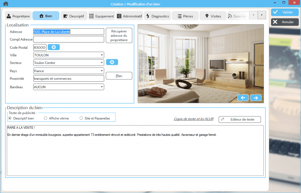Viewport: 301px width, 193px height.
Task: Choose the Site et Passerelles radio option
Action: point(81,118)
